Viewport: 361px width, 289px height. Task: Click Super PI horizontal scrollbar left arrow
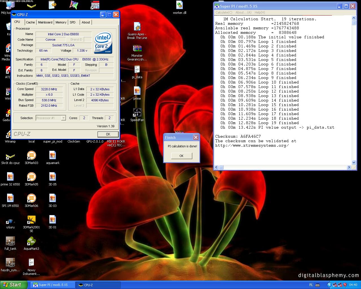point(217,167)
